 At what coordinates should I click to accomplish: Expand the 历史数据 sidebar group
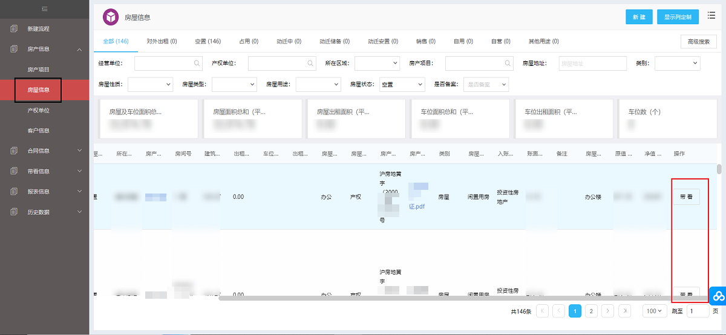click(80, 212)
